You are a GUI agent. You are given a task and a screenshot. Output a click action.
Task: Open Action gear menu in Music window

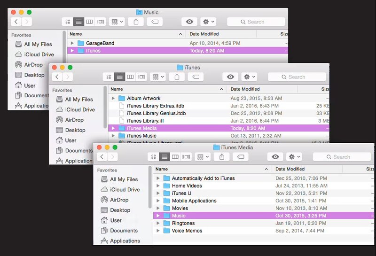[x=208, y=22]
